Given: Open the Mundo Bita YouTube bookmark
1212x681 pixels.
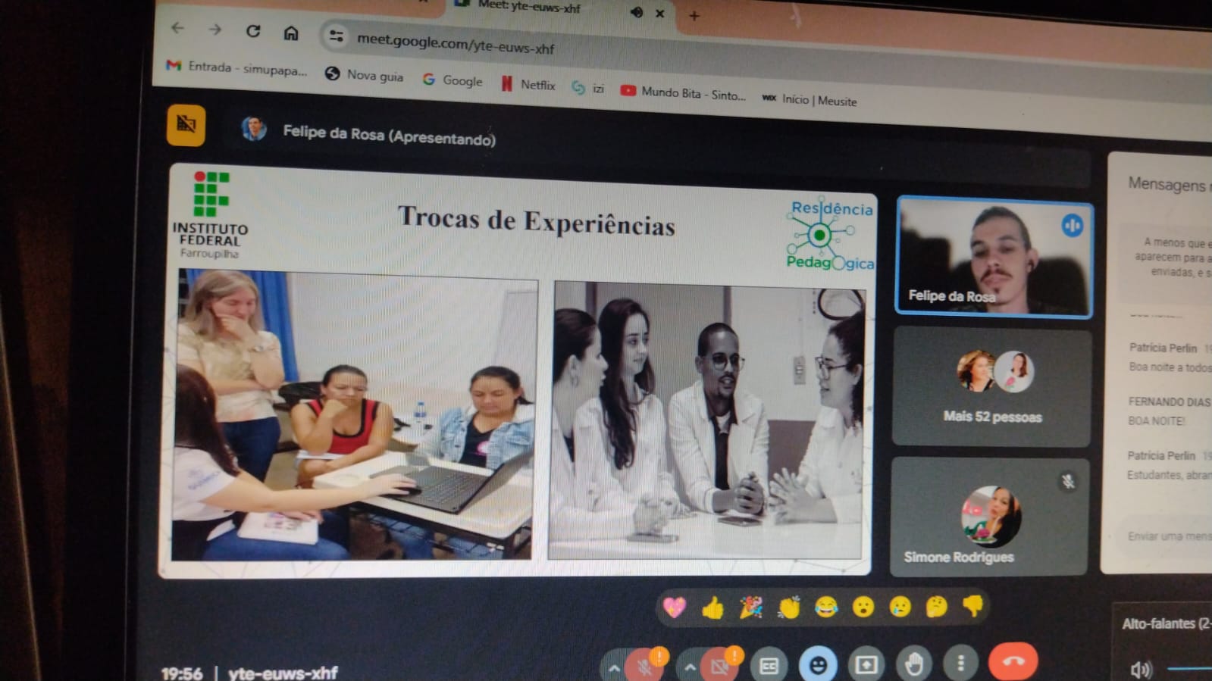Looking at the screenshot, I should point(683,93).
